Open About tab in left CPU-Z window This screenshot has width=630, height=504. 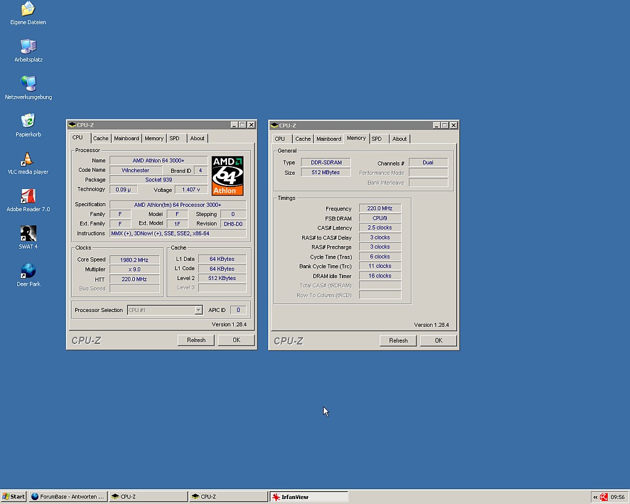(197, 138)
